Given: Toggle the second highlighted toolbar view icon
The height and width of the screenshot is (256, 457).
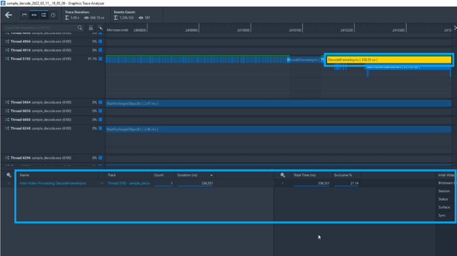Looking at the screenshot, I should coord(34,15).
